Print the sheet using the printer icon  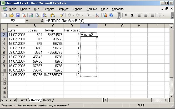pos(31,15)
